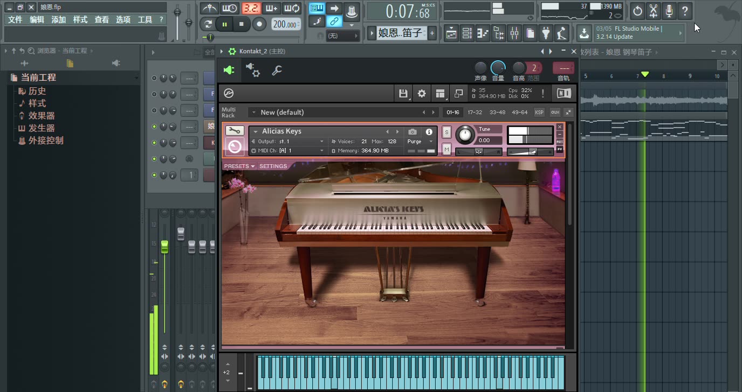Show instrument info icon in Alicias Keys
Viewport: 742px width, 392px height.
pos(429,131)
